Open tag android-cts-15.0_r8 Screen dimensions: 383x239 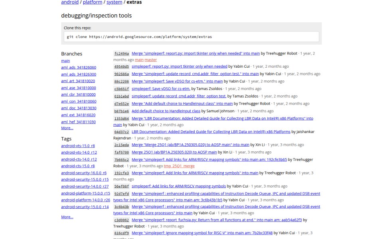78,166
